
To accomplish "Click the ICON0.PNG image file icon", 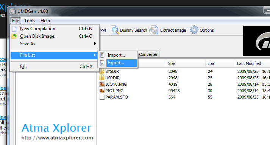I will point(102,84).
